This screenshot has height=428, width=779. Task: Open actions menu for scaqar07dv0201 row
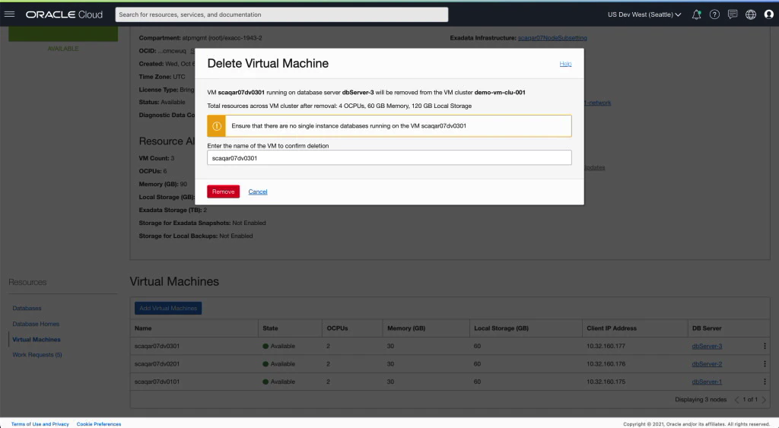[x=765, y=364]
